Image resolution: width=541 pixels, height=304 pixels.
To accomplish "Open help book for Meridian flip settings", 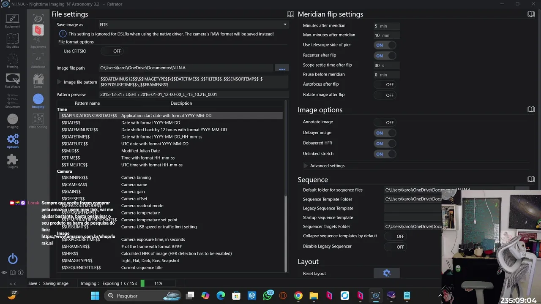I will coord(531,14).
